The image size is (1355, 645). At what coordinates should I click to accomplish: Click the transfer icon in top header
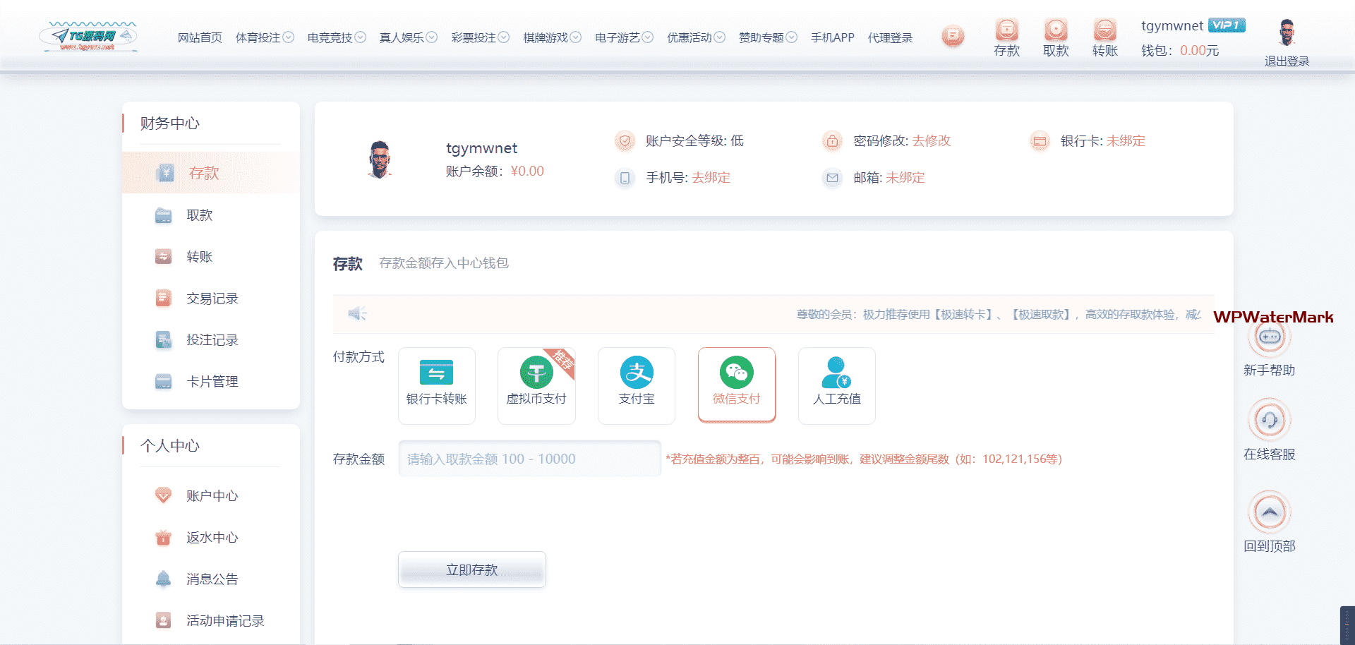pyautogui.click(x=1104, y=30)
